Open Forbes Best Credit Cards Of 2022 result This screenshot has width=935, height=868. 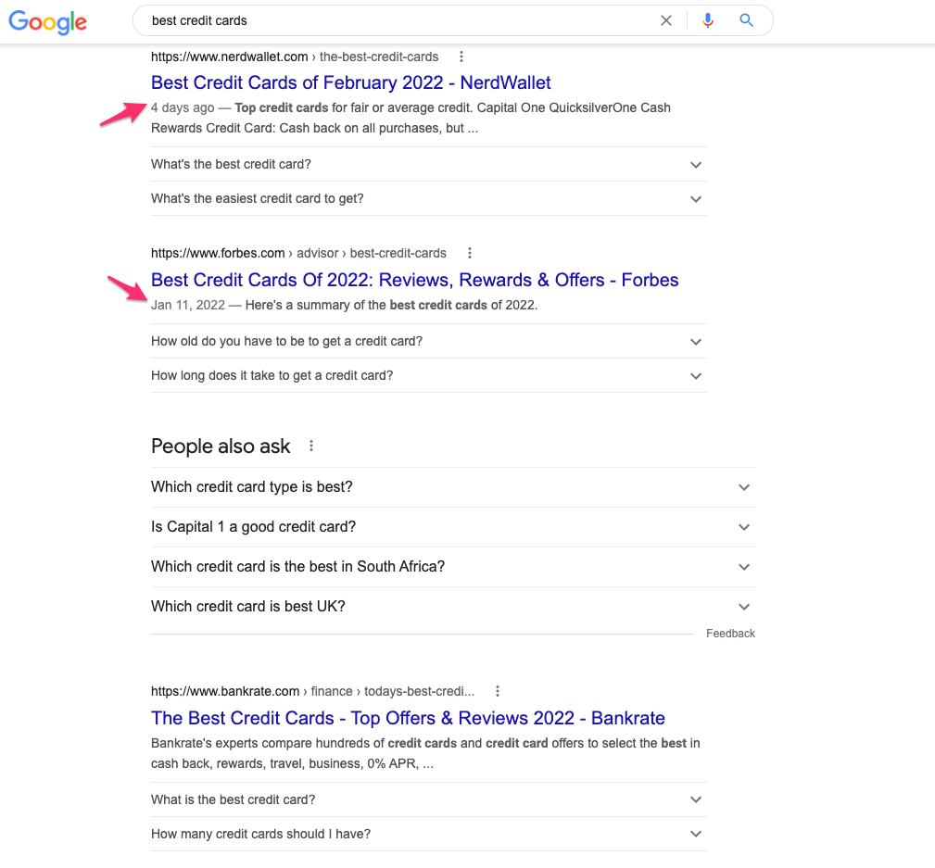coord(414,280)
